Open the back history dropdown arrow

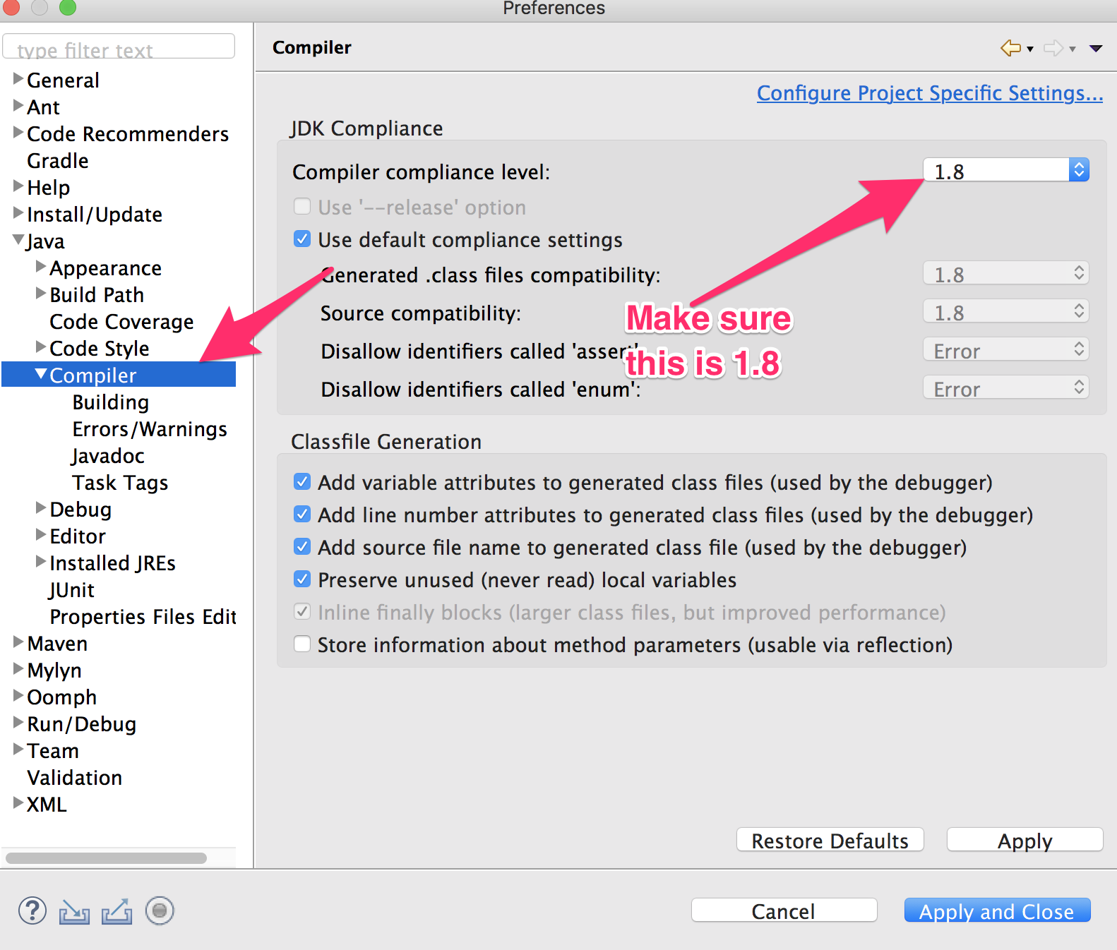[x=1030, y=49]
